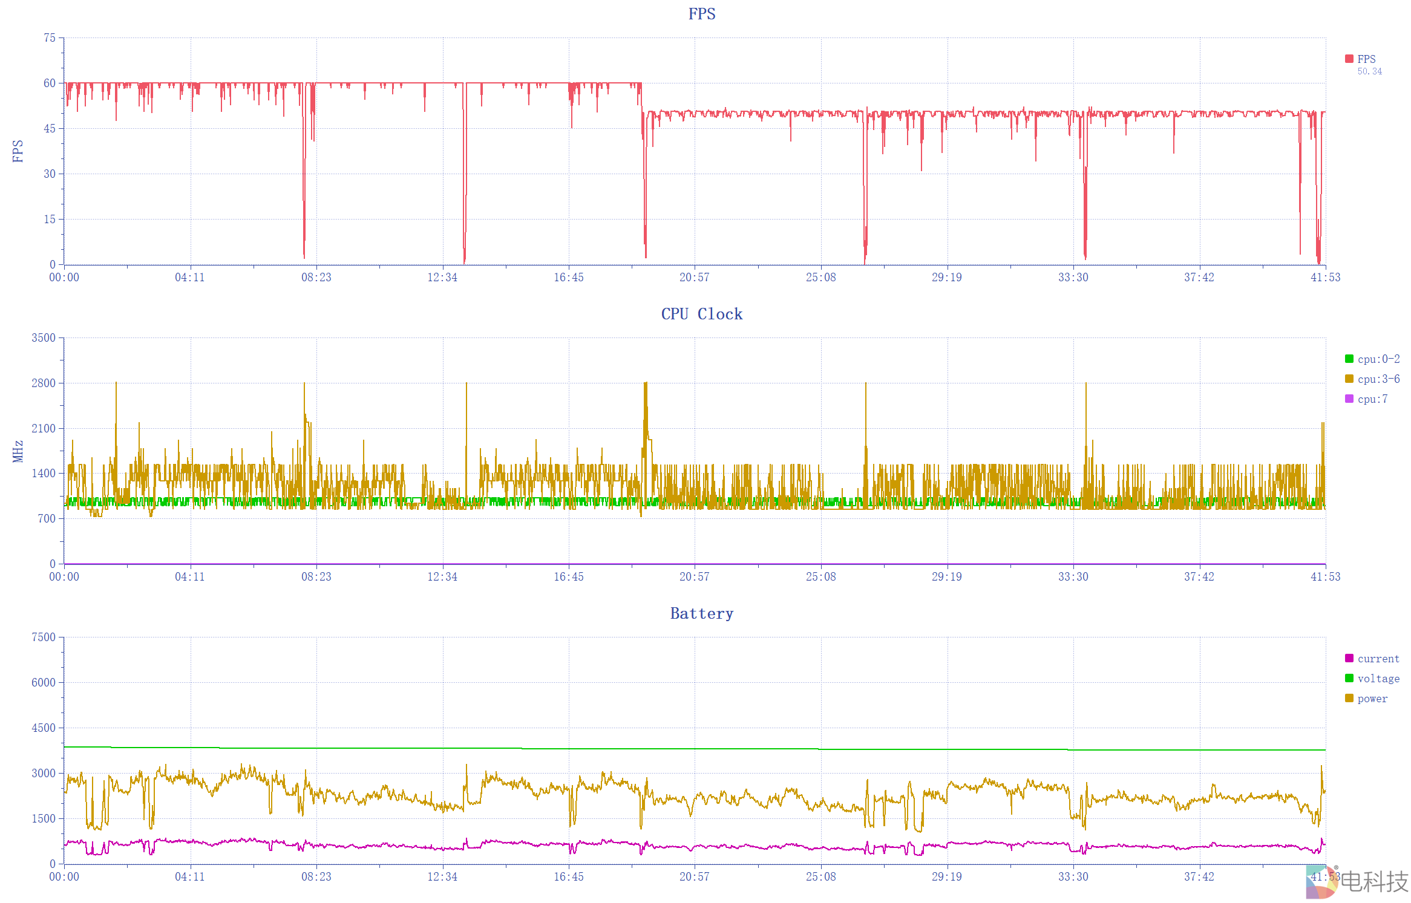
Task: Click the power legend label
Action: pos(1372,699)
